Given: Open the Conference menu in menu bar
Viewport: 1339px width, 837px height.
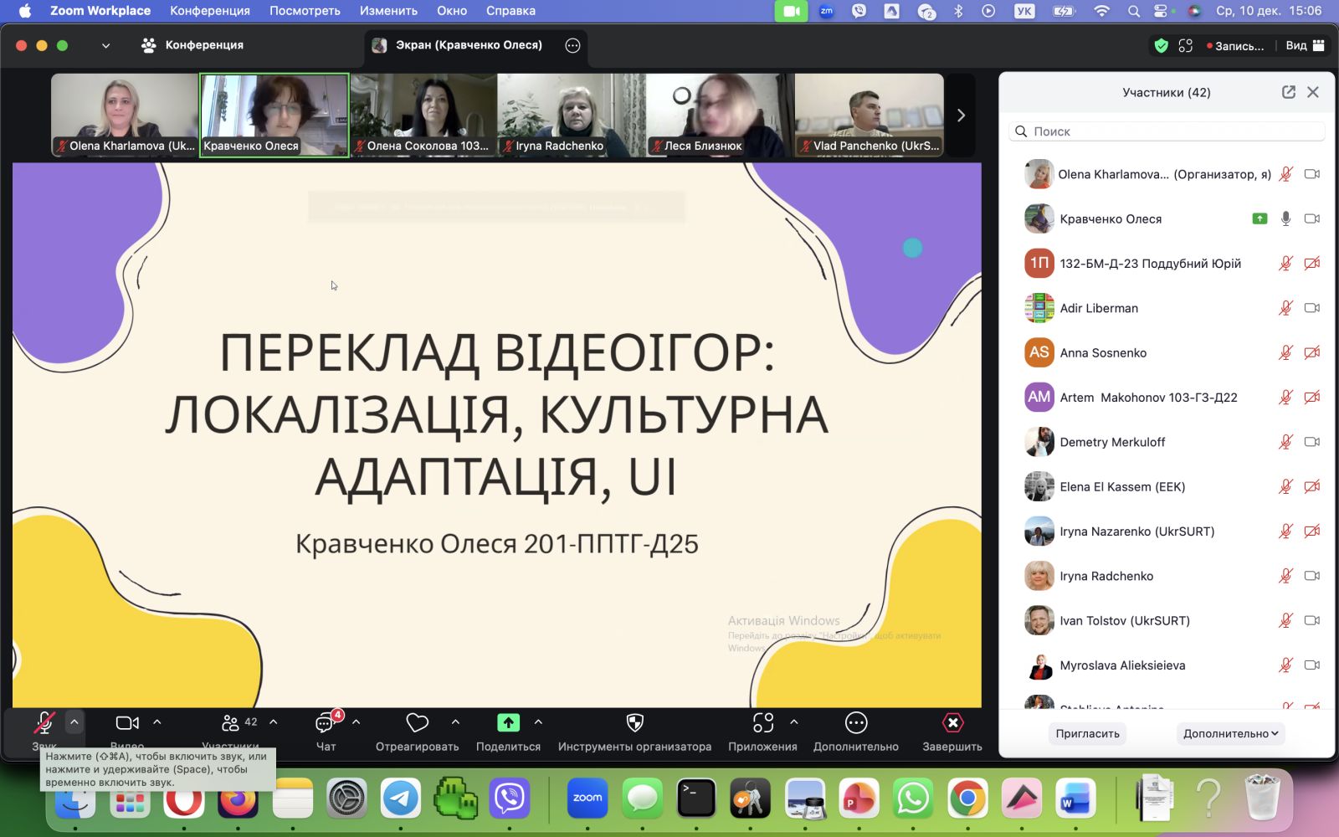Looking at the screenshot, I should point(209,11).
